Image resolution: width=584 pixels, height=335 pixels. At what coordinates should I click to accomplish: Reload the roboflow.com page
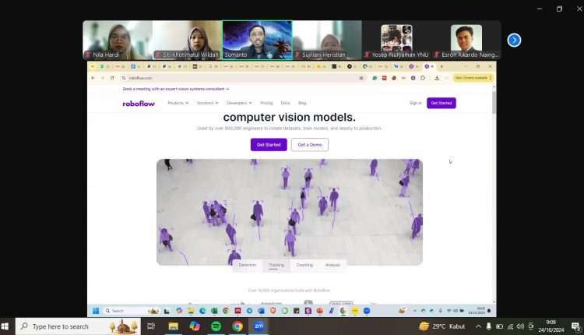tap(112, 78)
